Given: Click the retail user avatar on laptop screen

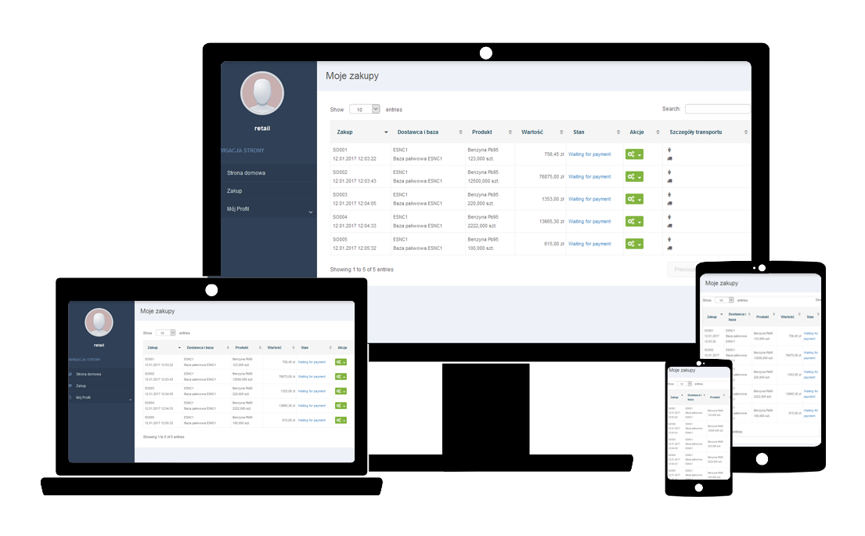Looking at the screenshot, I should coord(99,322).
